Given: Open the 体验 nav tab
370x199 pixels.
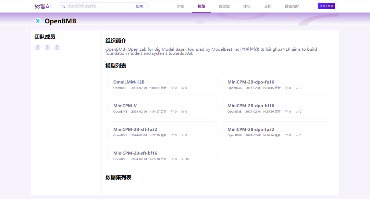Looking at the screenshot, I should (247, 7).
